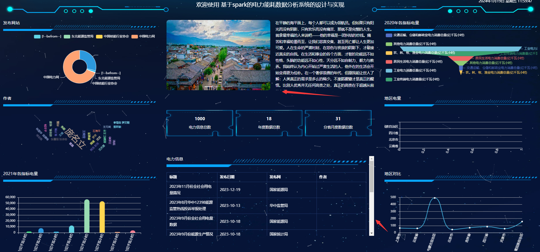Viewport: 540px width, 252px height.
Task: Click the 电力信息总数 1000 card
Action: 200,123
